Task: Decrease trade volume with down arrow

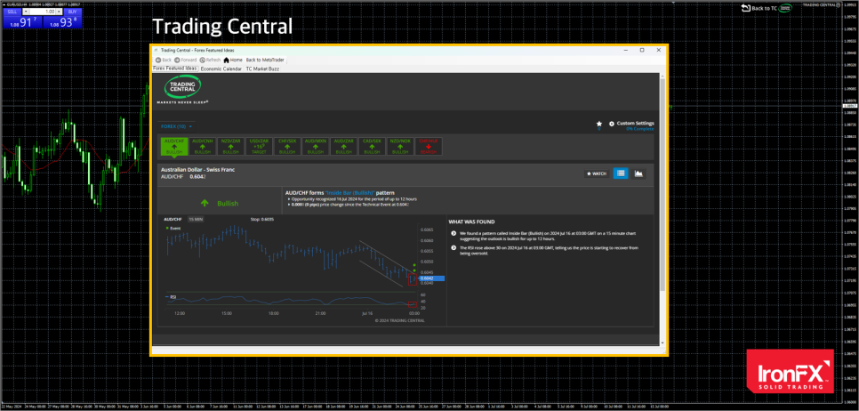Action: [27, 12]
